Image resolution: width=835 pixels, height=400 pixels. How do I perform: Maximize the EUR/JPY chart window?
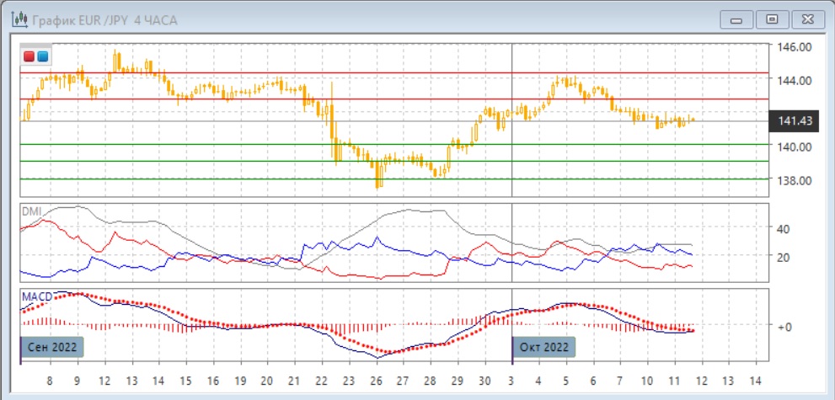click(x=770, y=19)
